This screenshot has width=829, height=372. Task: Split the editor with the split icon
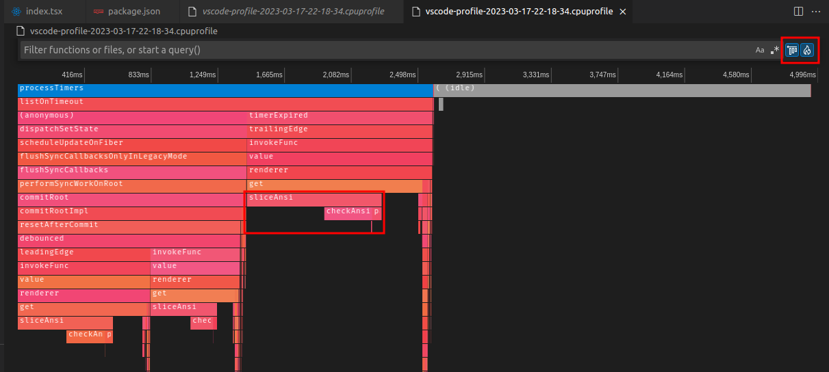tap(798, 12)
